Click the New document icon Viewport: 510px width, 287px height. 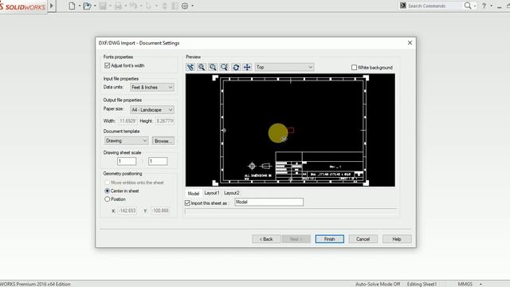[x=72, y=6]
